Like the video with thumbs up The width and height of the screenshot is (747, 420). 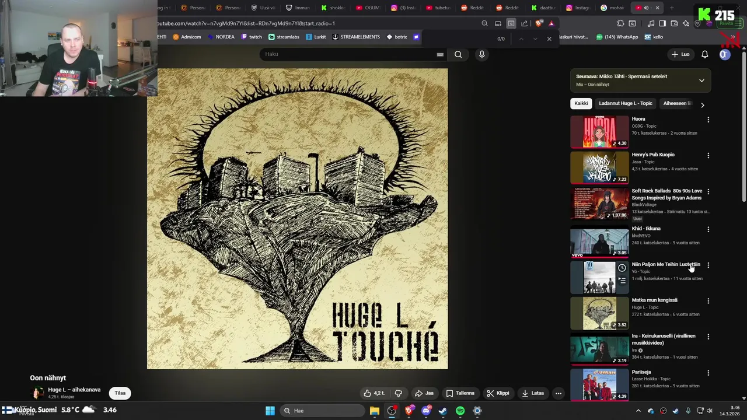pyautogui.click(x=374, y=393)
